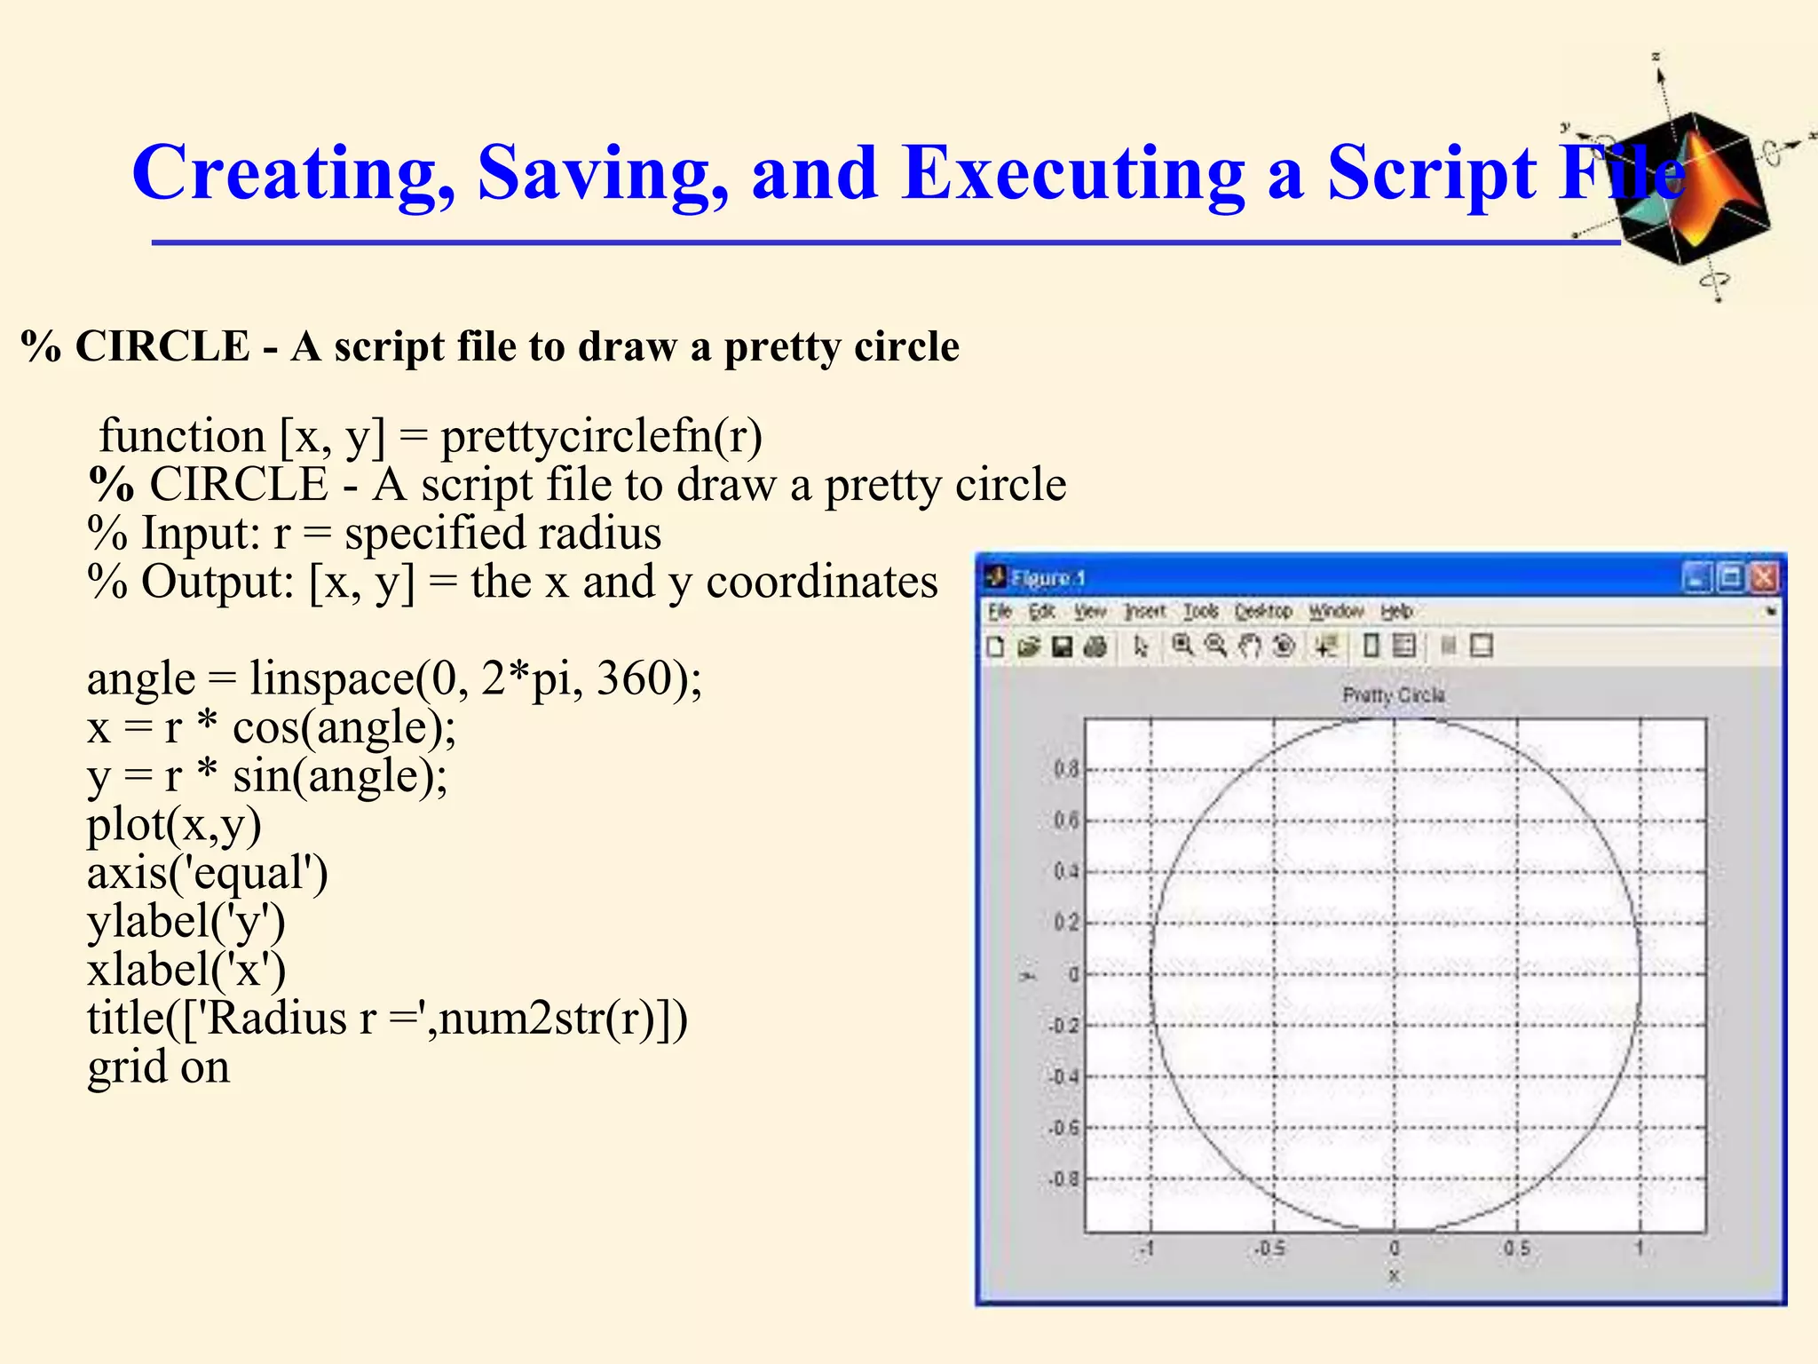Screen dimensions: 1818x1364
Task: Select the Zoom Out magnifier tool
Action: (1216, 646)
